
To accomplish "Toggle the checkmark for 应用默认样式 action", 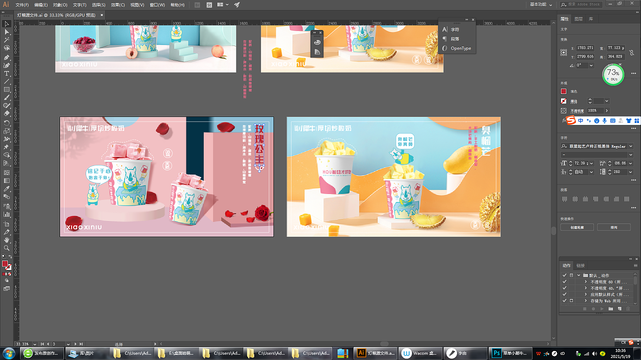I will (564, 294).
